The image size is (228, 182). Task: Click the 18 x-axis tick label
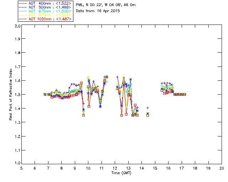[195, 168]
